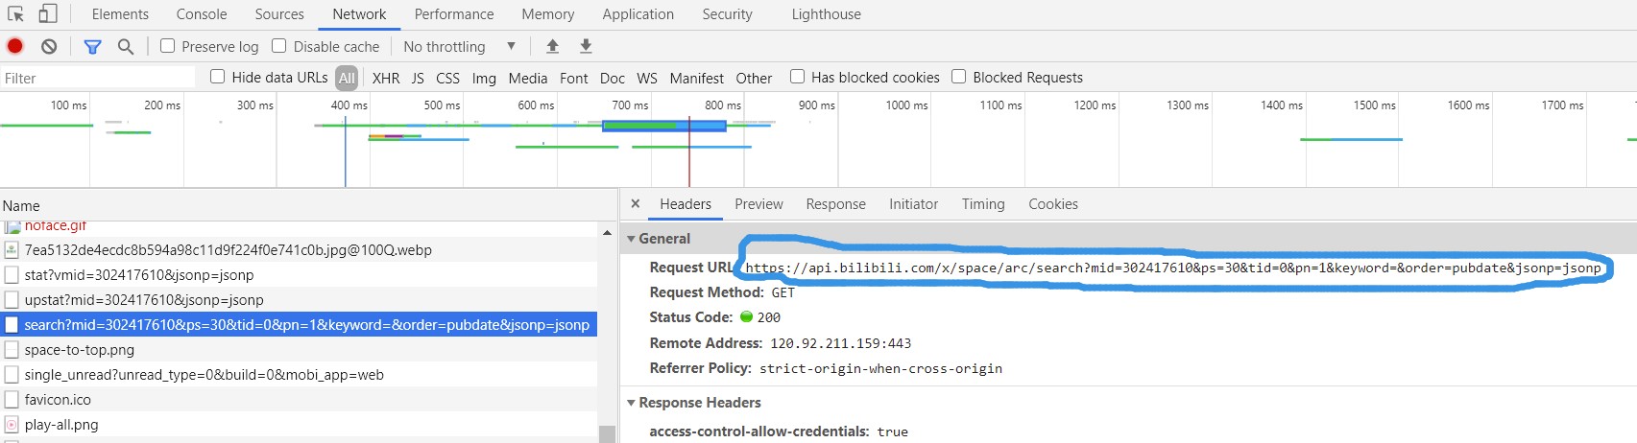Click the import HAR upload icon
Viewport: 1637px width, 443px height.
pyautogui.click(x=552, y=46)
